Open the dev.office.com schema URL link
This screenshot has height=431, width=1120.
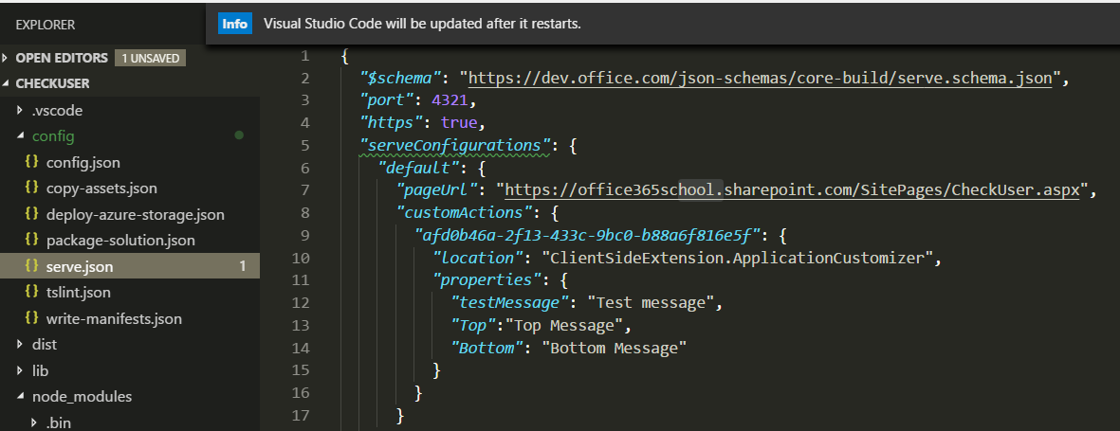tap(761, 78)
